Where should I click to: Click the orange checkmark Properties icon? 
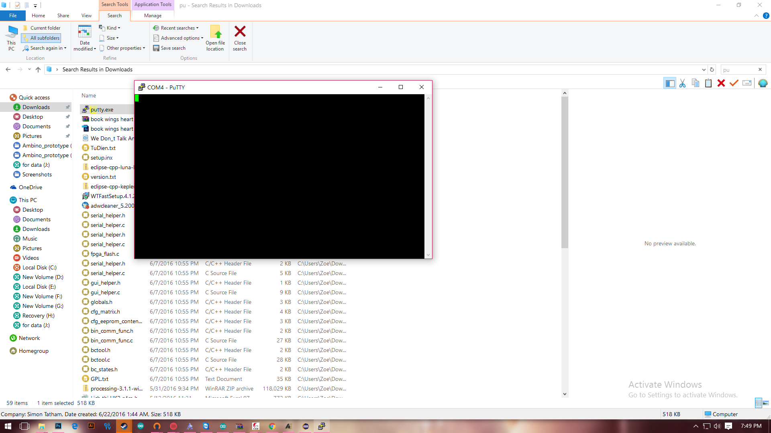click(734, 83)
